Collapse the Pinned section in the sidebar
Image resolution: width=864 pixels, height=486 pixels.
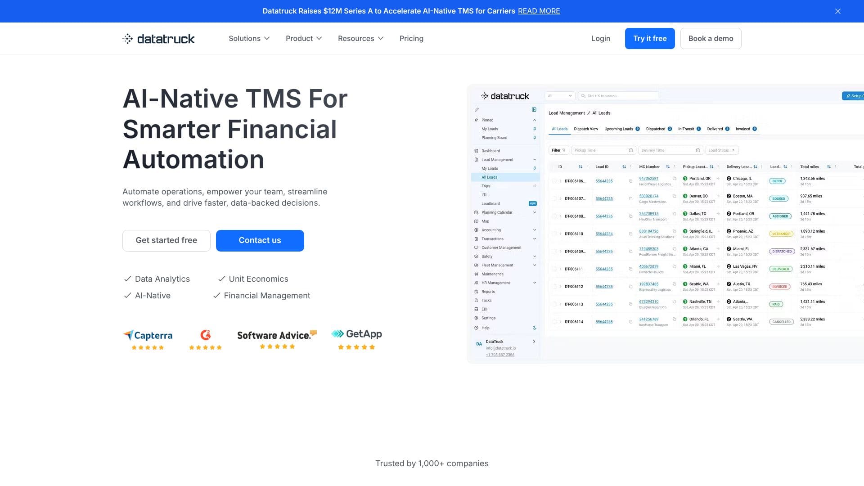(535, 120)
